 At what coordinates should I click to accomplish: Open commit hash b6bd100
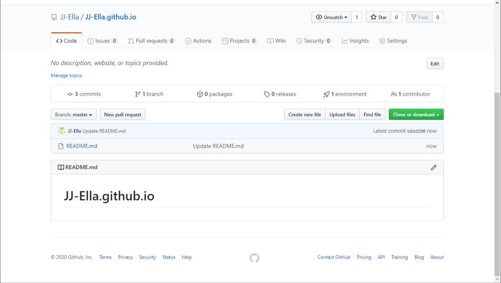click(416, 131)
